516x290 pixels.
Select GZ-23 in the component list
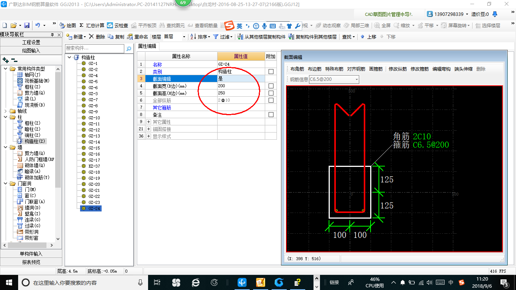(x=94, y=202)
